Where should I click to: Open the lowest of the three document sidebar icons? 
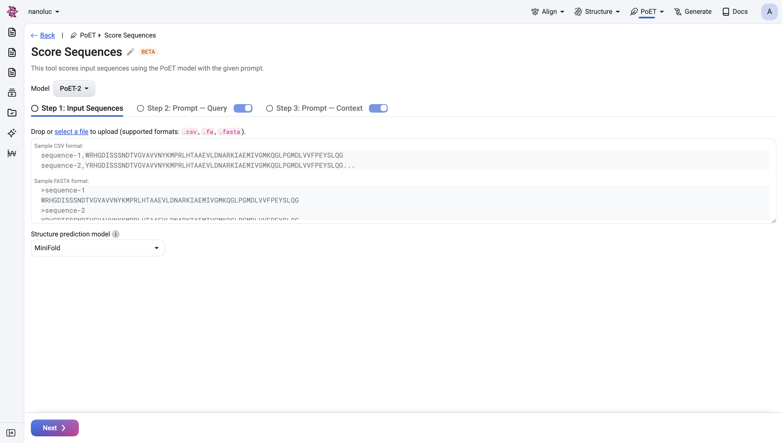click(12, 72)
